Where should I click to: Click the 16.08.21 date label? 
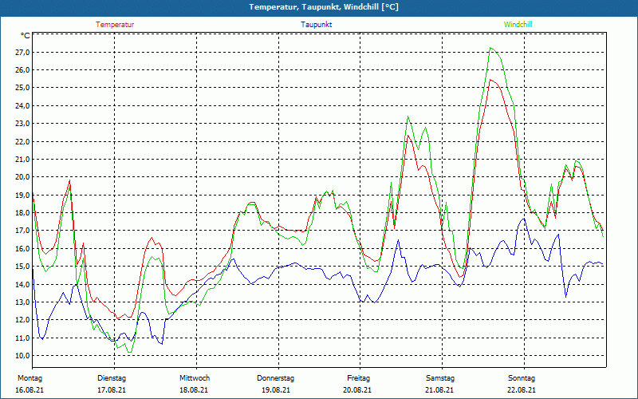pyautogui.click(x=30, y=390)
